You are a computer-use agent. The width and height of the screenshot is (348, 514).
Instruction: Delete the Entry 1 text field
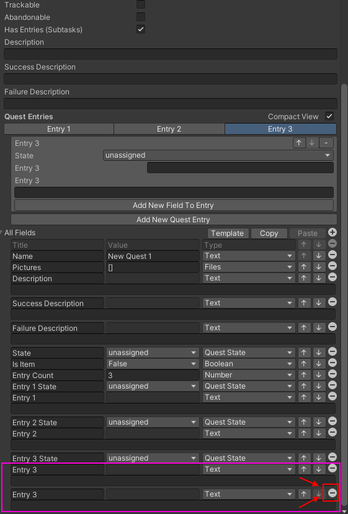332,396
